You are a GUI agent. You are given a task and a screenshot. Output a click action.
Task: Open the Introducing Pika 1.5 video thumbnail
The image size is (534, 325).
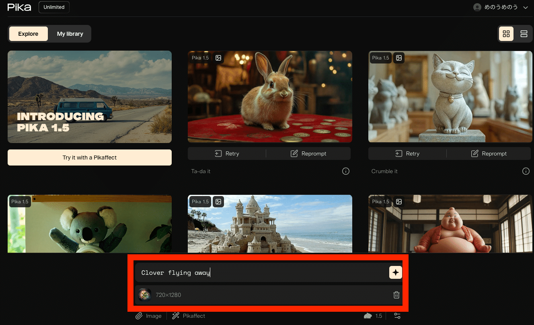tap(90, 97)
